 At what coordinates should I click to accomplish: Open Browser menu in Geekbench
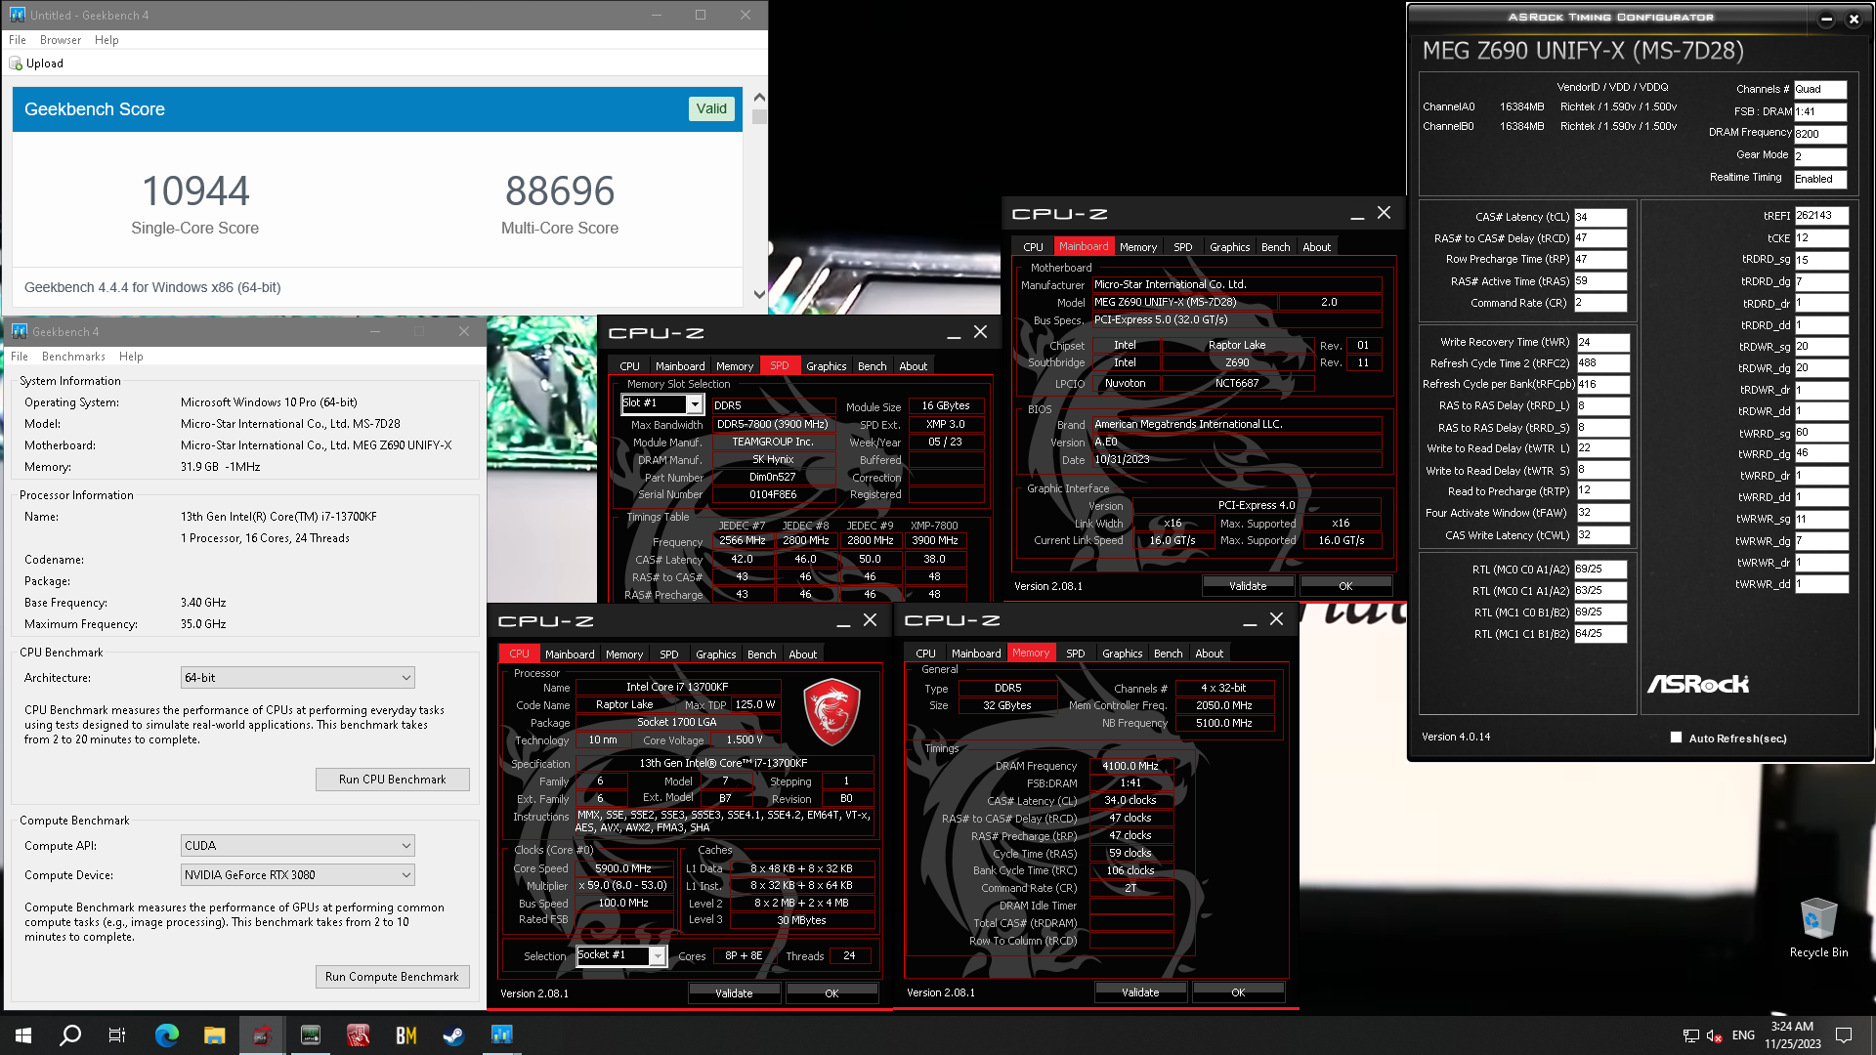point(61,40)
